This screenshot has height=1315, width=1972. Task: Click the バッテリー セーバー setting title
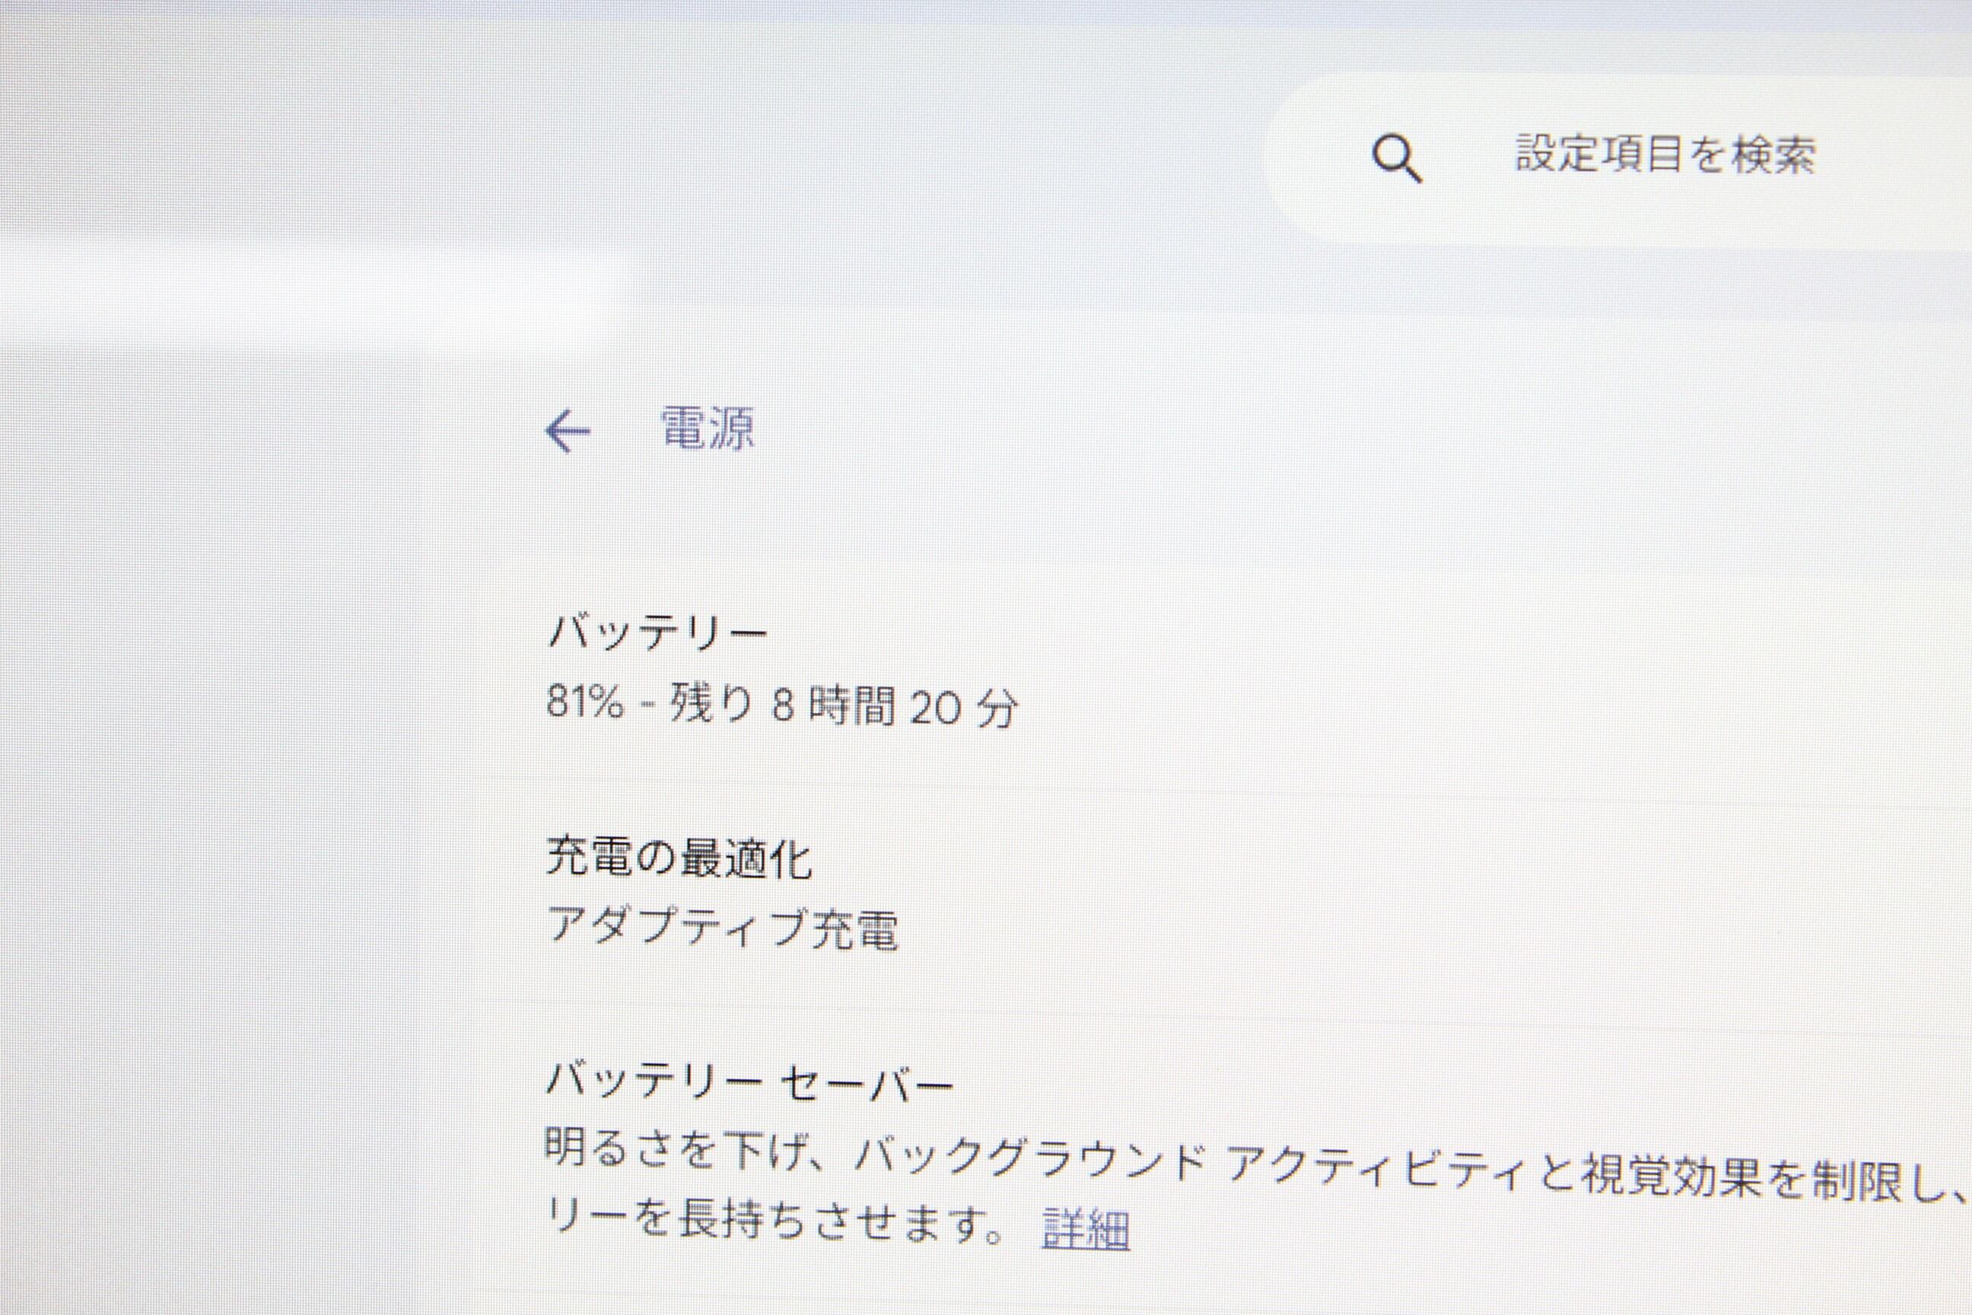coord(750,1082)
